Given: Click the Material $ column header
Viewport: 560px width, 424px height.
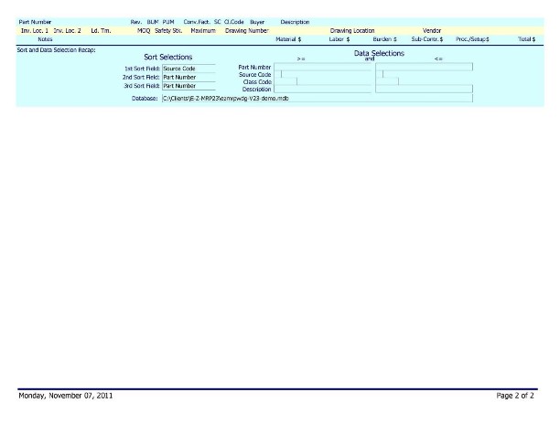Looking at the screenshot, I should (x=288, y=40).
